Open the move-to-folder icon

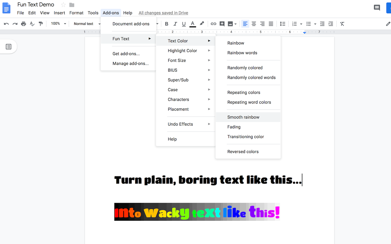(x=72, y=5)
